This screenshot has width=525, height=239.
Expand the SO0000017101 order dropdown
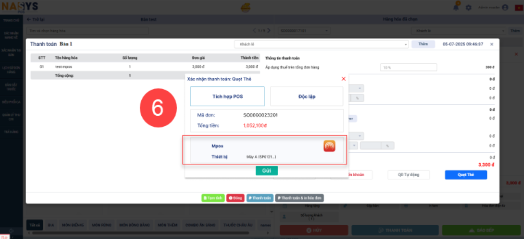click(304, 31)
